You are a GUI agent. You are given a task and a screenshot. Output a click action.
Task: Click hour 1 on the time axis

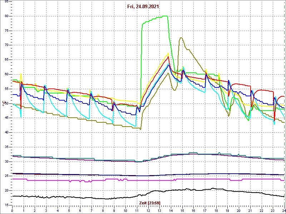click(x=24, y=210)
